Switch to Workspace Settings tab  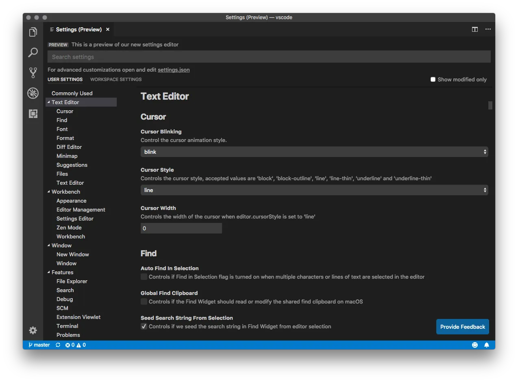pyautogui.click(x=116, y=79)
